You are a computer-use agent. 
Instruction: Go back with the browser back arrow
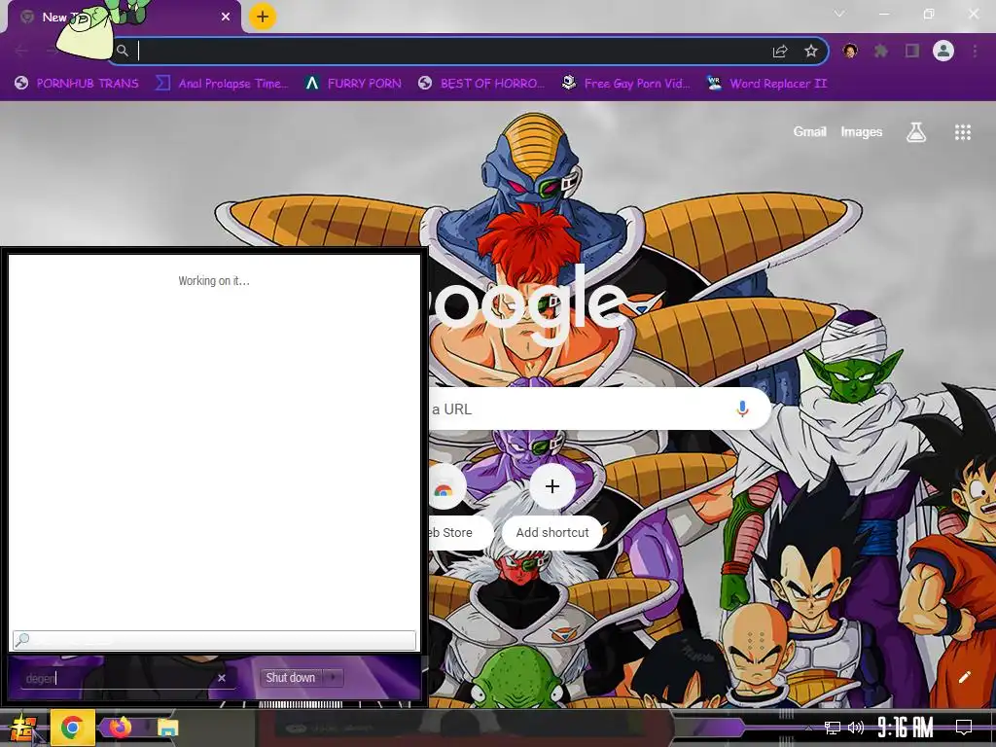coord(21,51)
